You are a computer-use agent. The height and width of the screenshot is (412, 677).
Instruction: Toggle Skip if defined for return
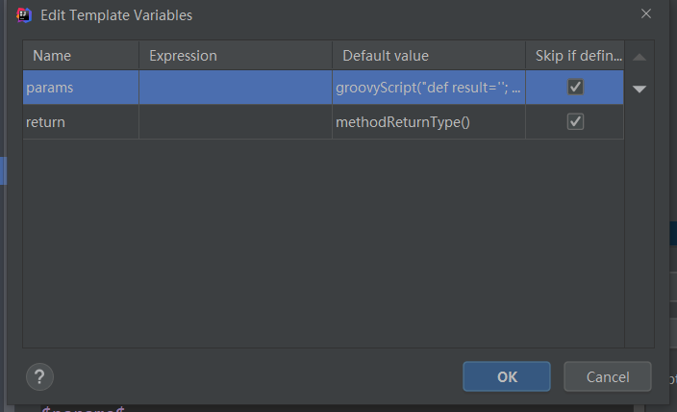(x=575, y=121)
